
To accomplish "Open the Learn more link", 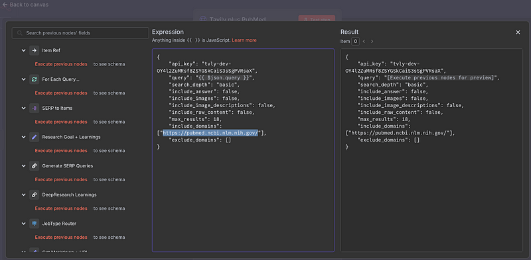I will point(244,40).
